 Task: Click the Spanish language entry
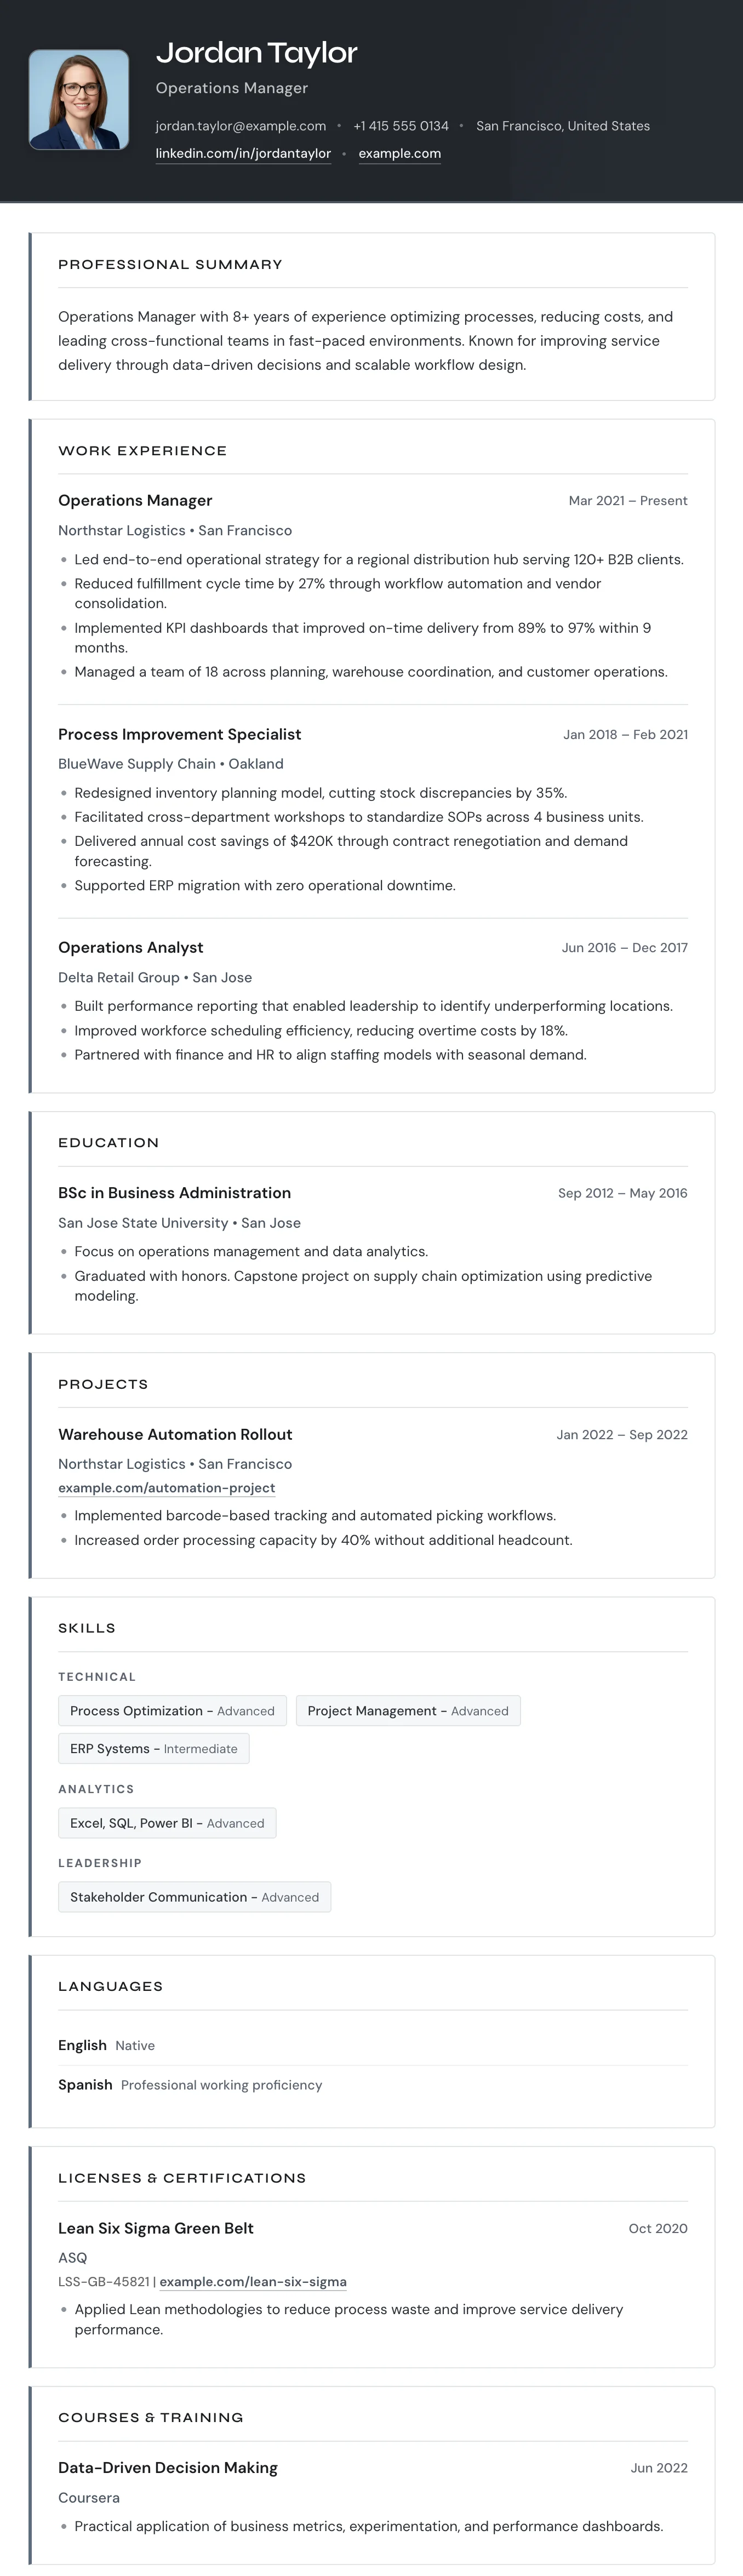85,2085
